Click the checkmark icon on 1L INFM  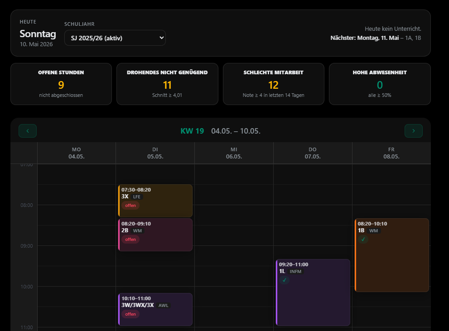(285, 280)
